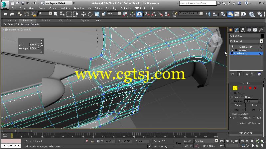266x149 pixels.
Task: Toggle By Angle checkbox
Action: (x=232, y=101)
